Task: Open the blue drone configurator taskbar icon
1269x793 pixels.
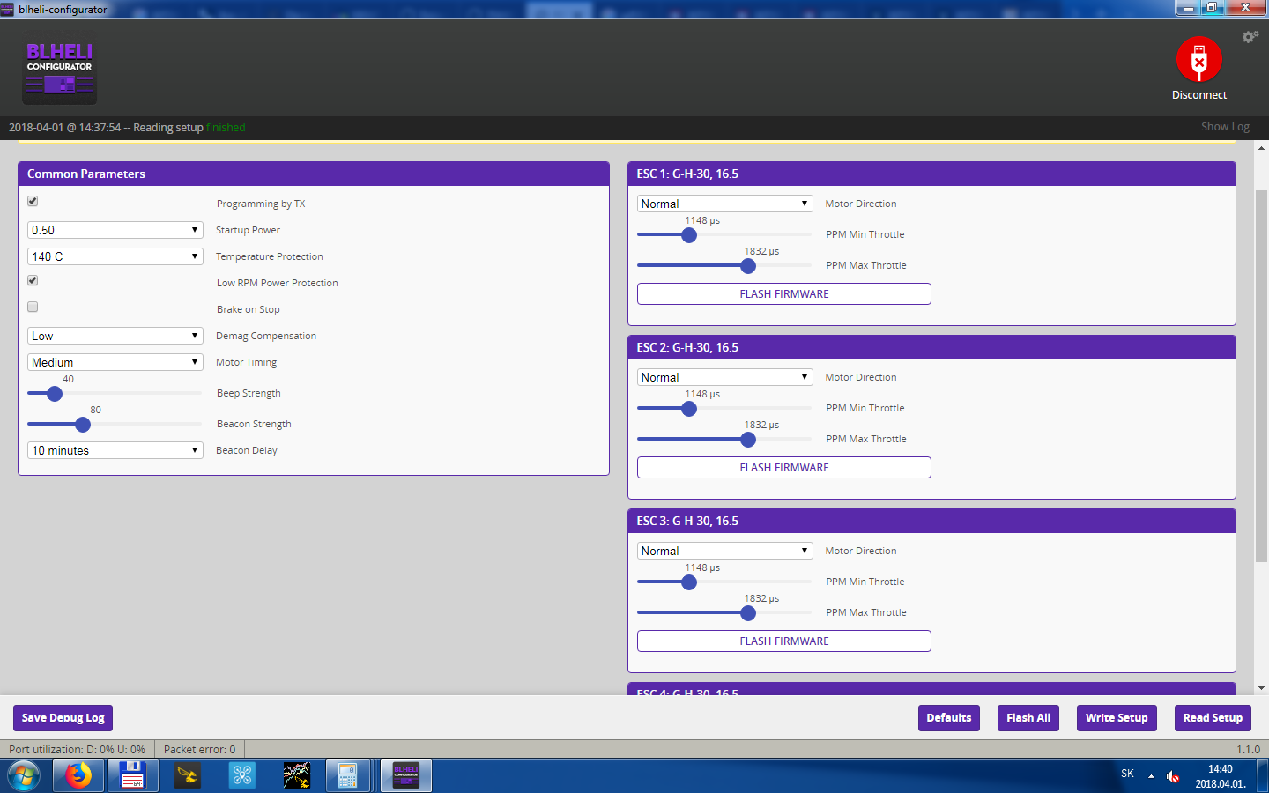Action: 242,776
